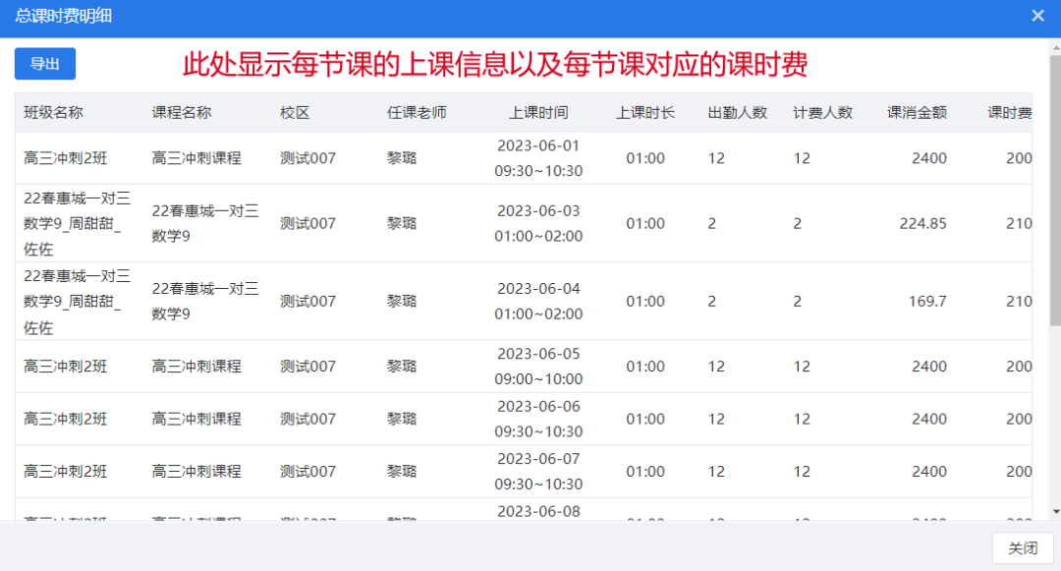The image size is (1061, 571).
Task: Click the vertical scrollbar thumb
Action: pos(1055,187)
